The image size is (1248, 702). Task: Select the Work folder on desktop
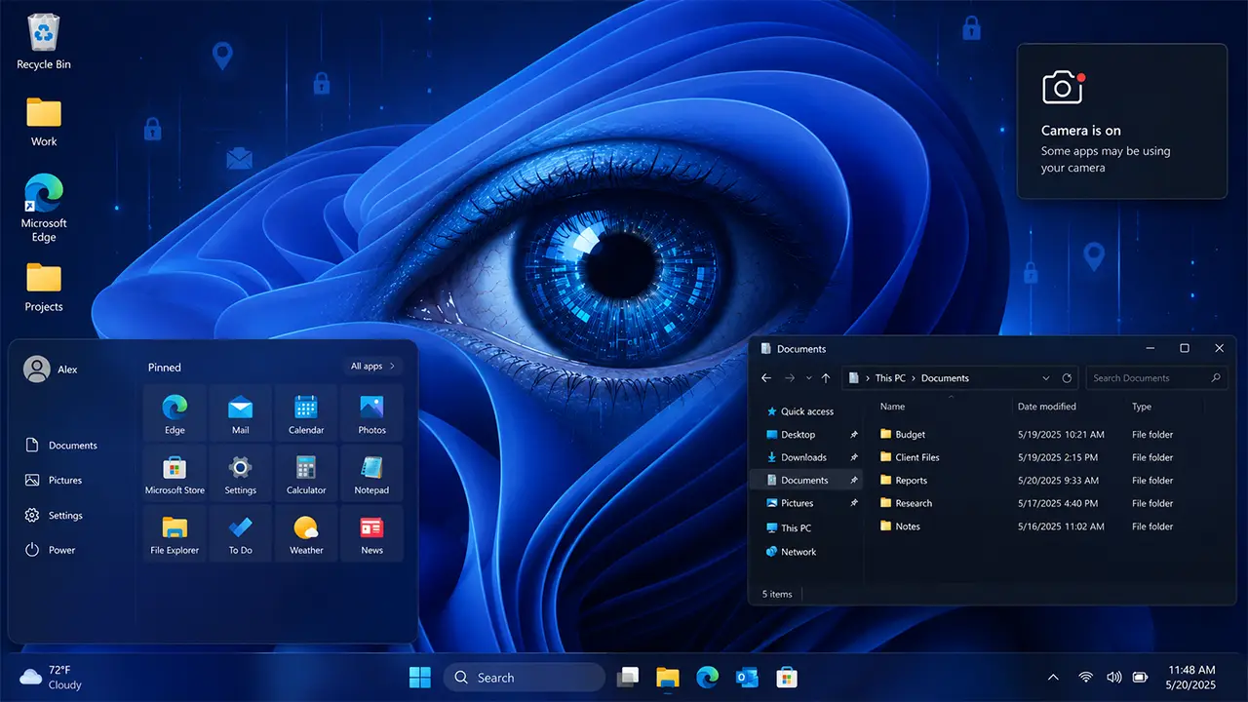44,121
